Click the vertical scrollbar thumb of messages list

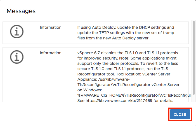pos(194,58)
